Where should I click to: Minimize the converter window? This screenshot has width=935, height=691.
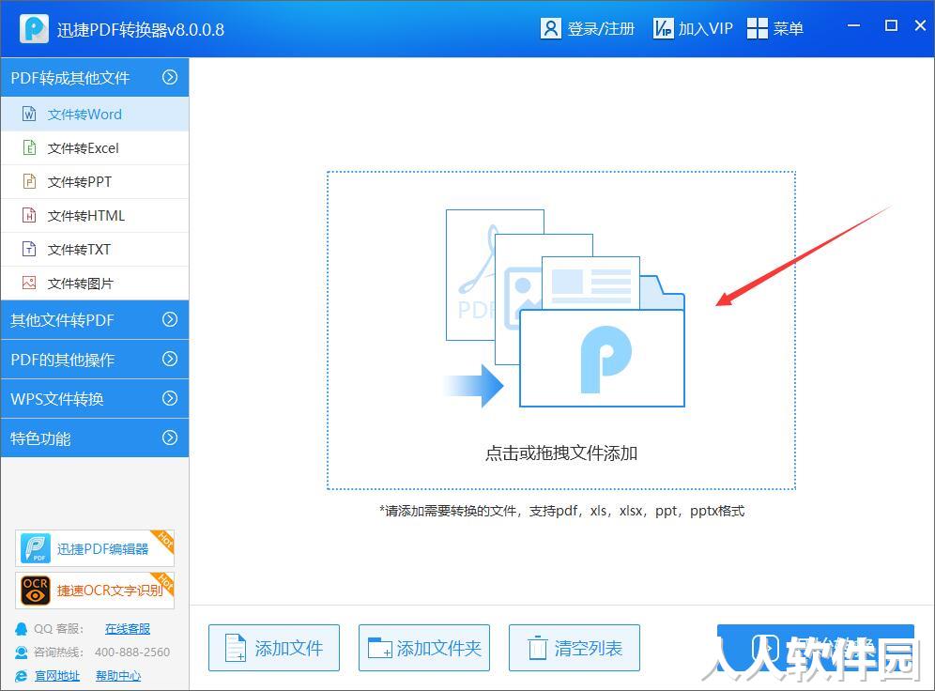coord(854,25)
